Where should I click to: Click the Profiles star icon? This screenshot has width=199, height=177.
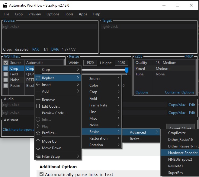point(38,133)
